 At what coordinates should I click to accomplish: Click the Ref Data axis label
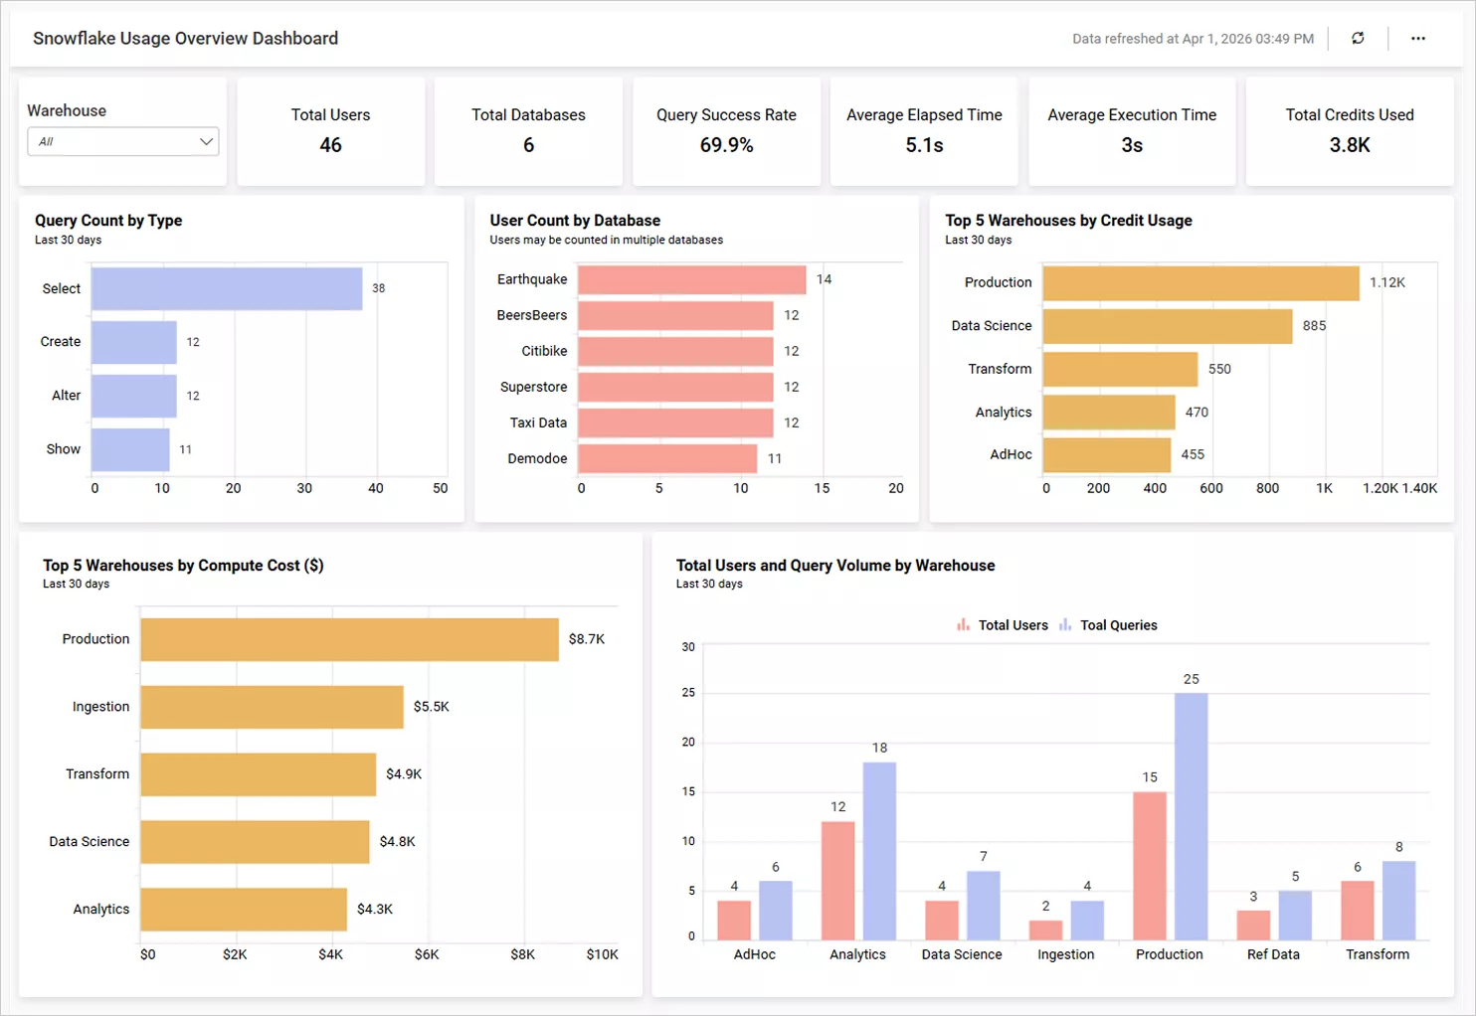[1273, 954]
